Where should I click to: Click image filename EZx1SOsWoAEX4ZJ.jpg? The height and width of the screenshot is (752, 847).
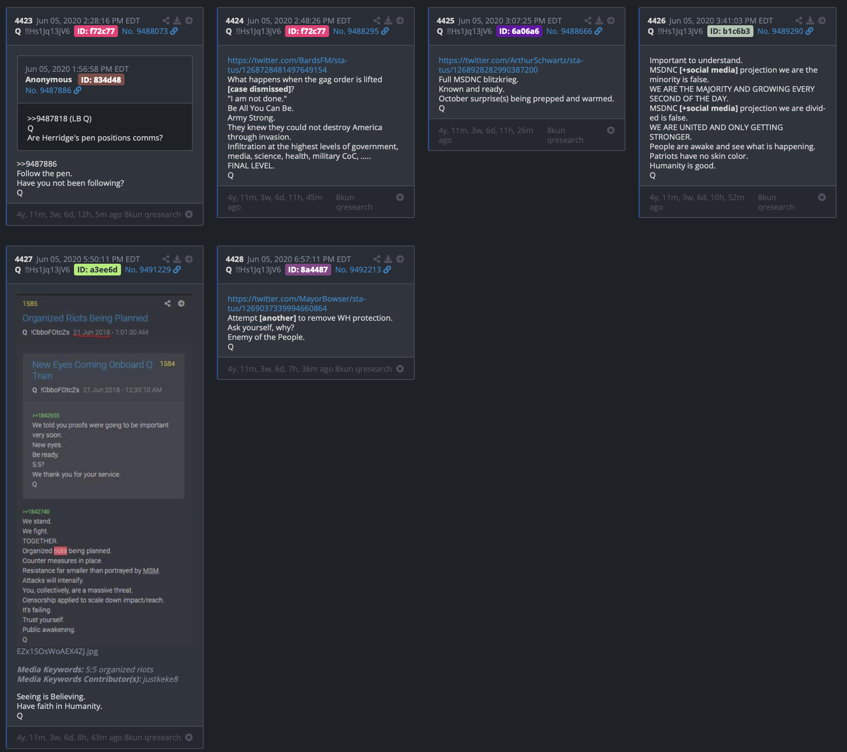coord(57,651)
